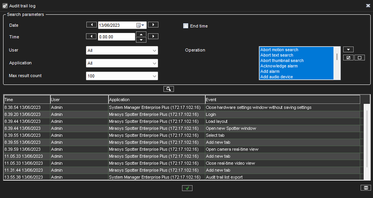Enable the End time checkbox
373x198 pixels.
pos(186,26)
